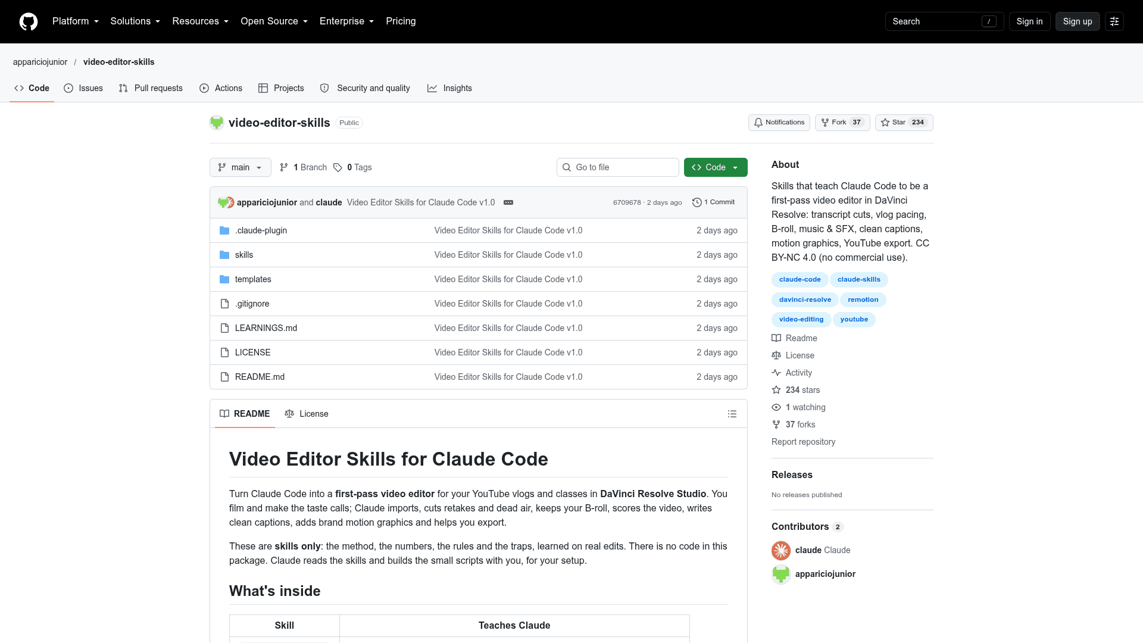Open the Insights tab
1143x643 pixels.
449,88
